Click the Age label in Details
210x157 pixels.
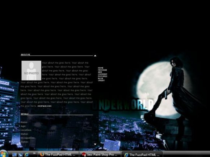(x=23, y=126)
